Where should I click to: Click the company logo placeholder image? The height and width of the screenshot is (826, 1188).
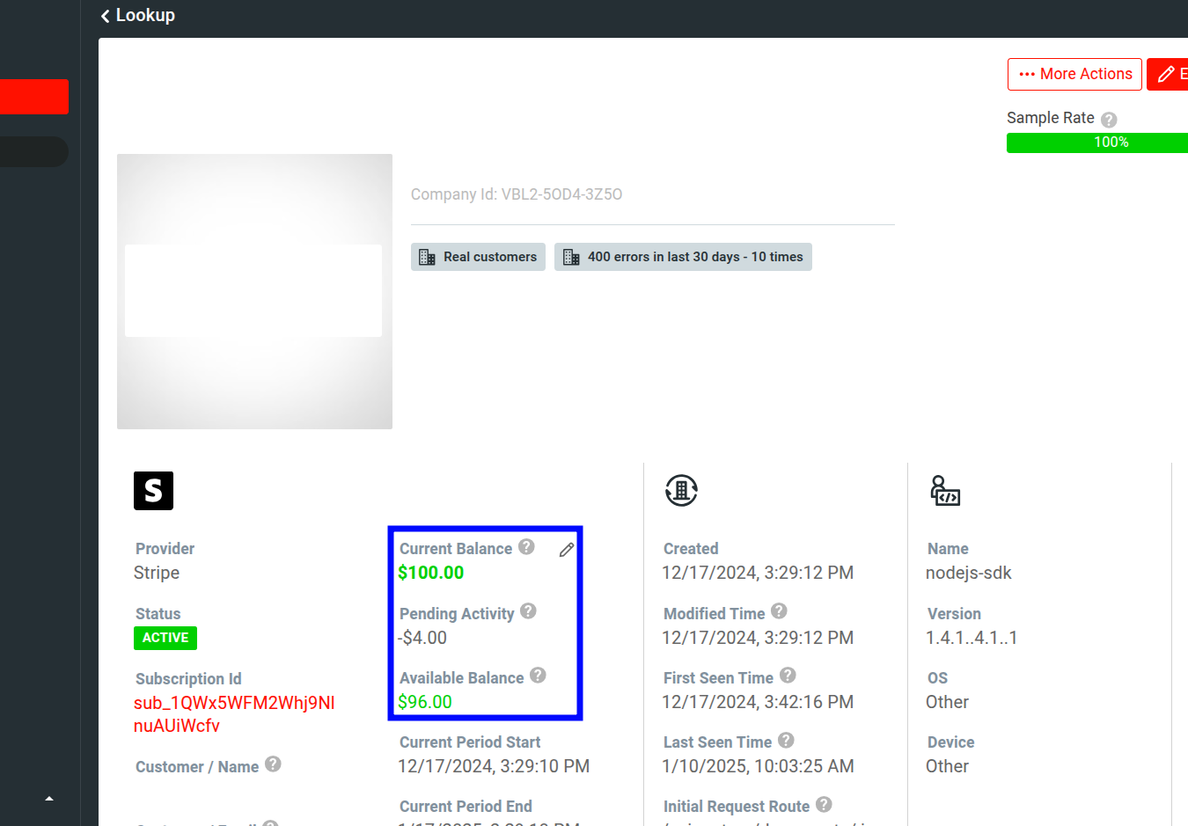pyautogui.click(x=254, y=290)
